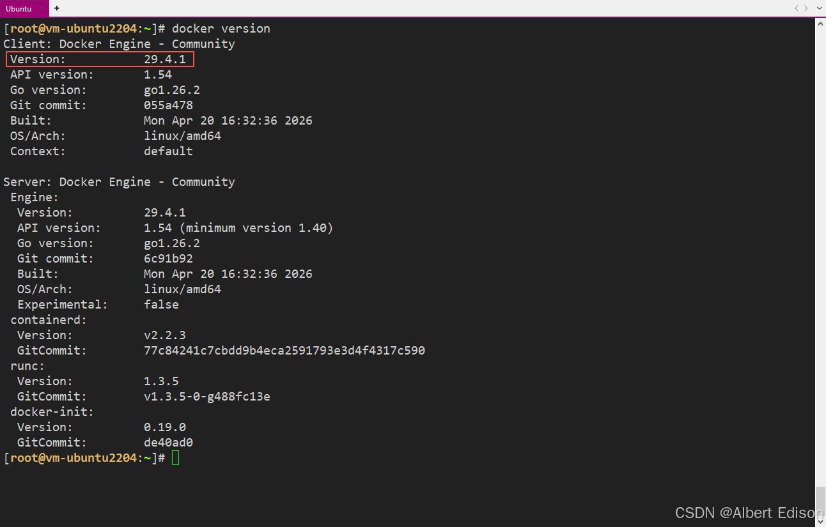826x527 pixels.
Task: Show previous tabs with left chevron
Action: pyautogui.click(x=797, y=8)
